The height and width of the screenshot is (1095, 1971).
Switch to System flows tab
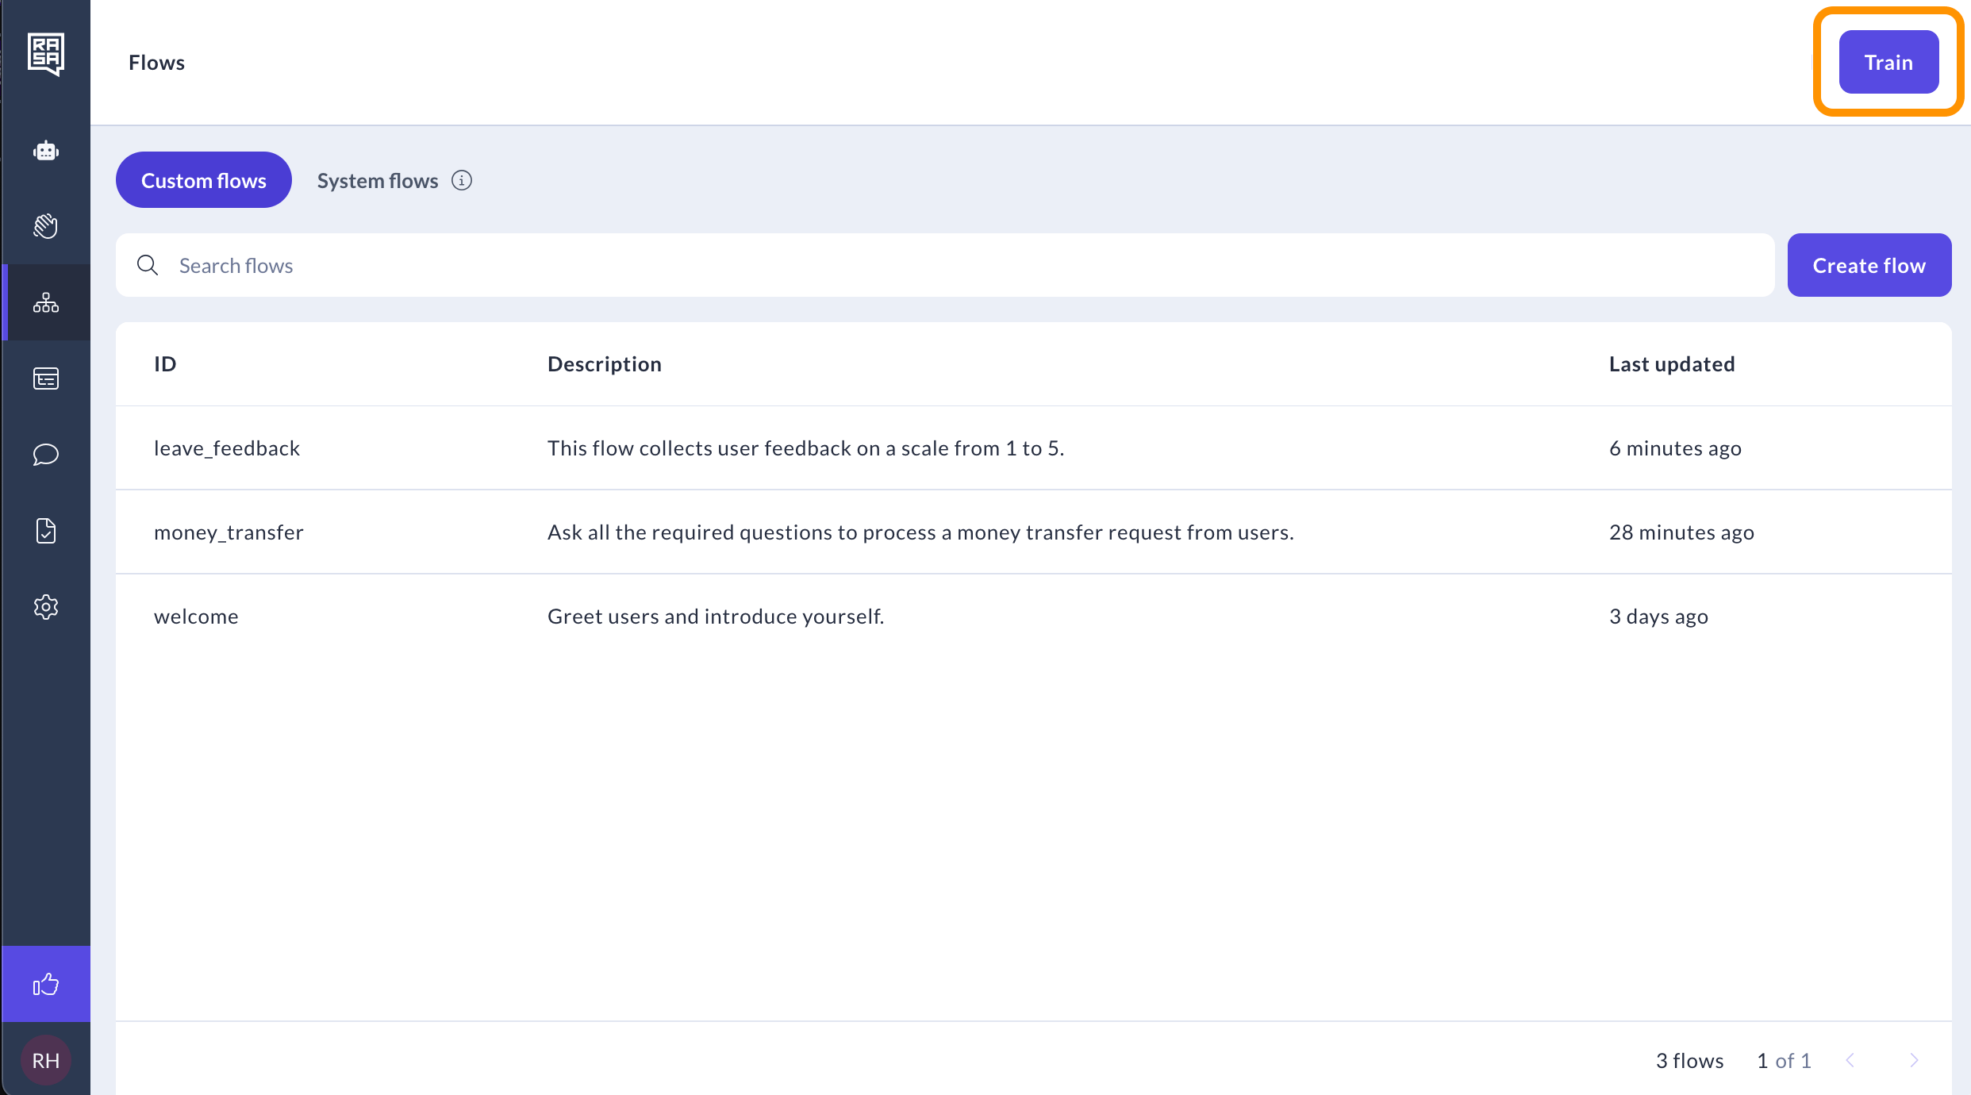378,181
